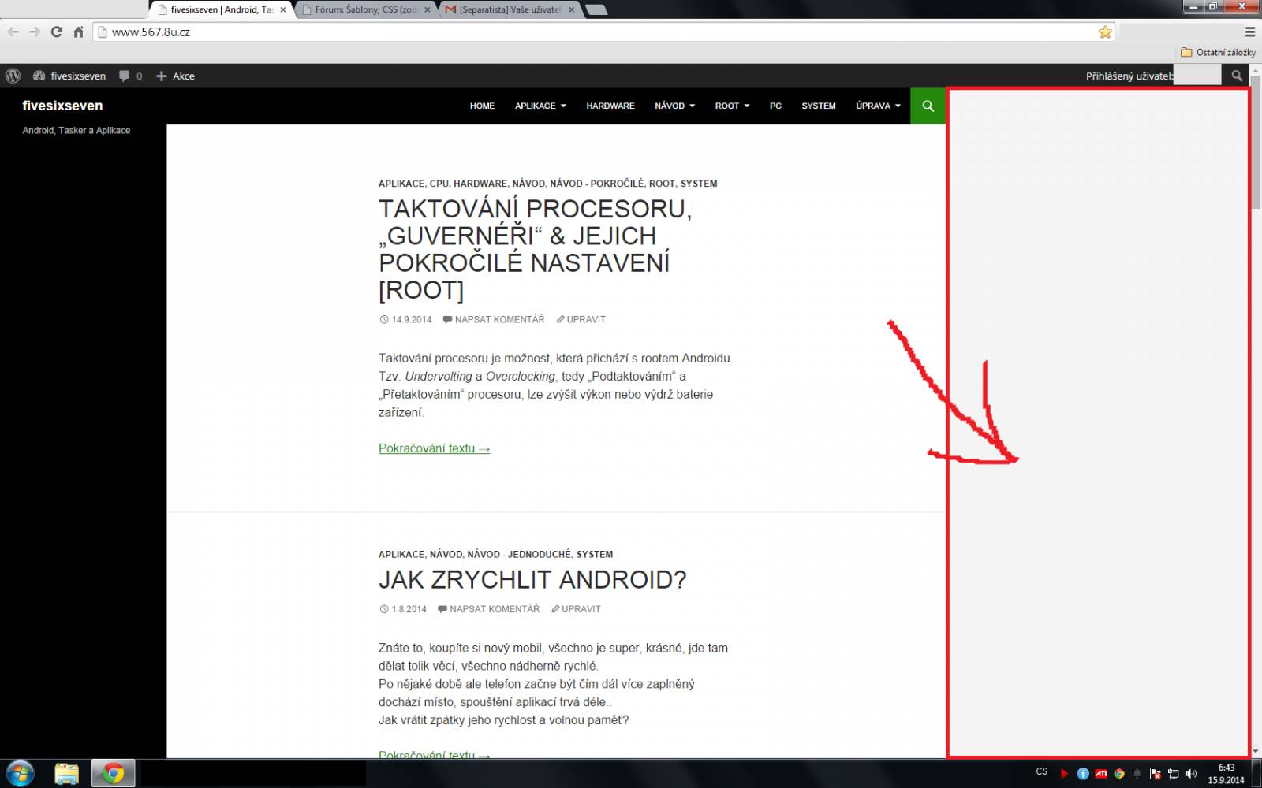Click the grey bell tray icon
The height and width of the screenshot is (788, 1262).
(x=1137, y=774)
